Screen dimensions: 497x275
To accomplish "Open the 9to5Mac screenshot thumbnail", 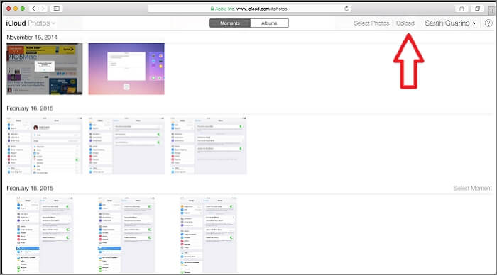I will point(44,69).
